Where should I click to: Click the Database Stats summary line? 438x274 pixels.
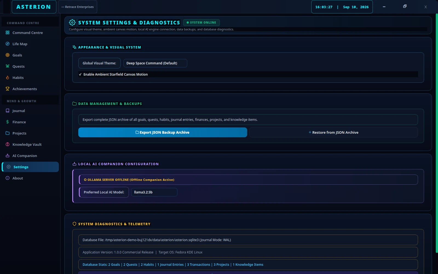248,265
